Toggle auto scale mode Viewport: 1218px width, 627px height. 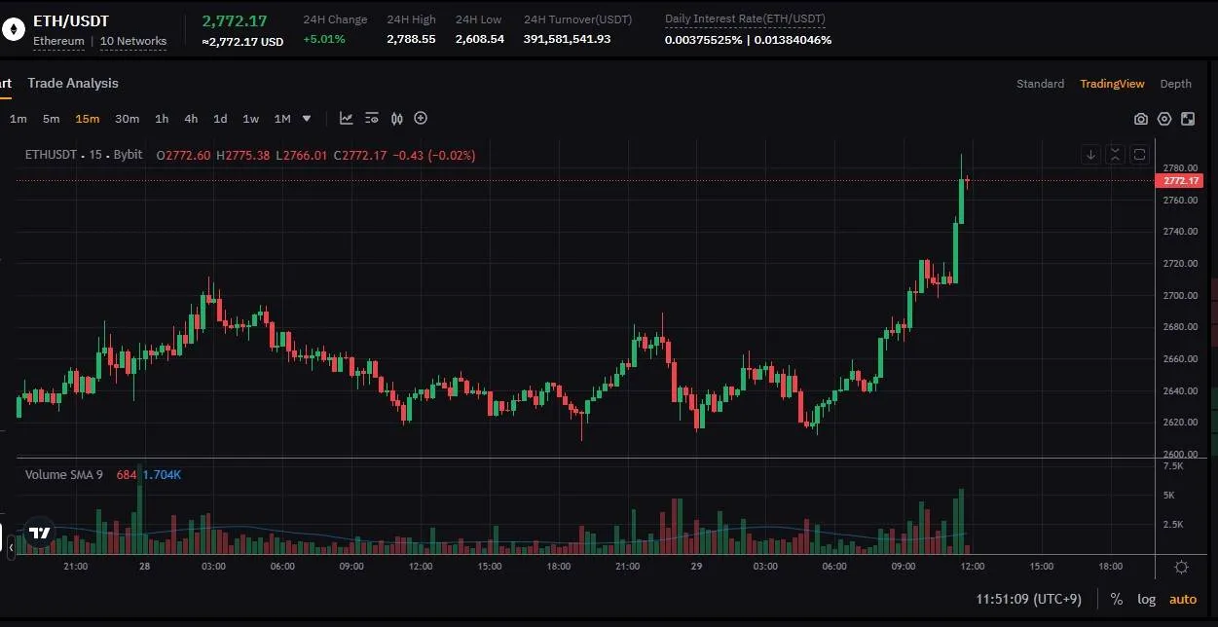click(x=1183, y=600)
